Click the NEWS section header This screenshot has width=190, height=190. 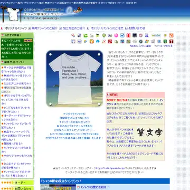coord(135,94)
